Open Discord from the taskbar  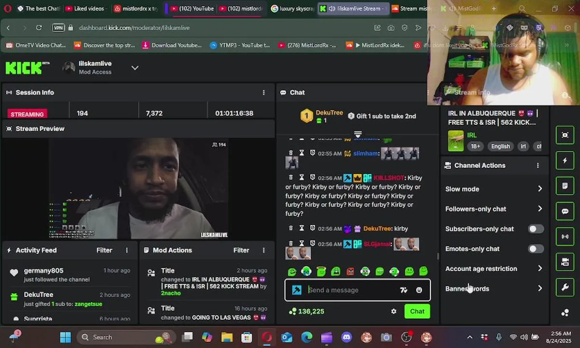coord(347,337)
